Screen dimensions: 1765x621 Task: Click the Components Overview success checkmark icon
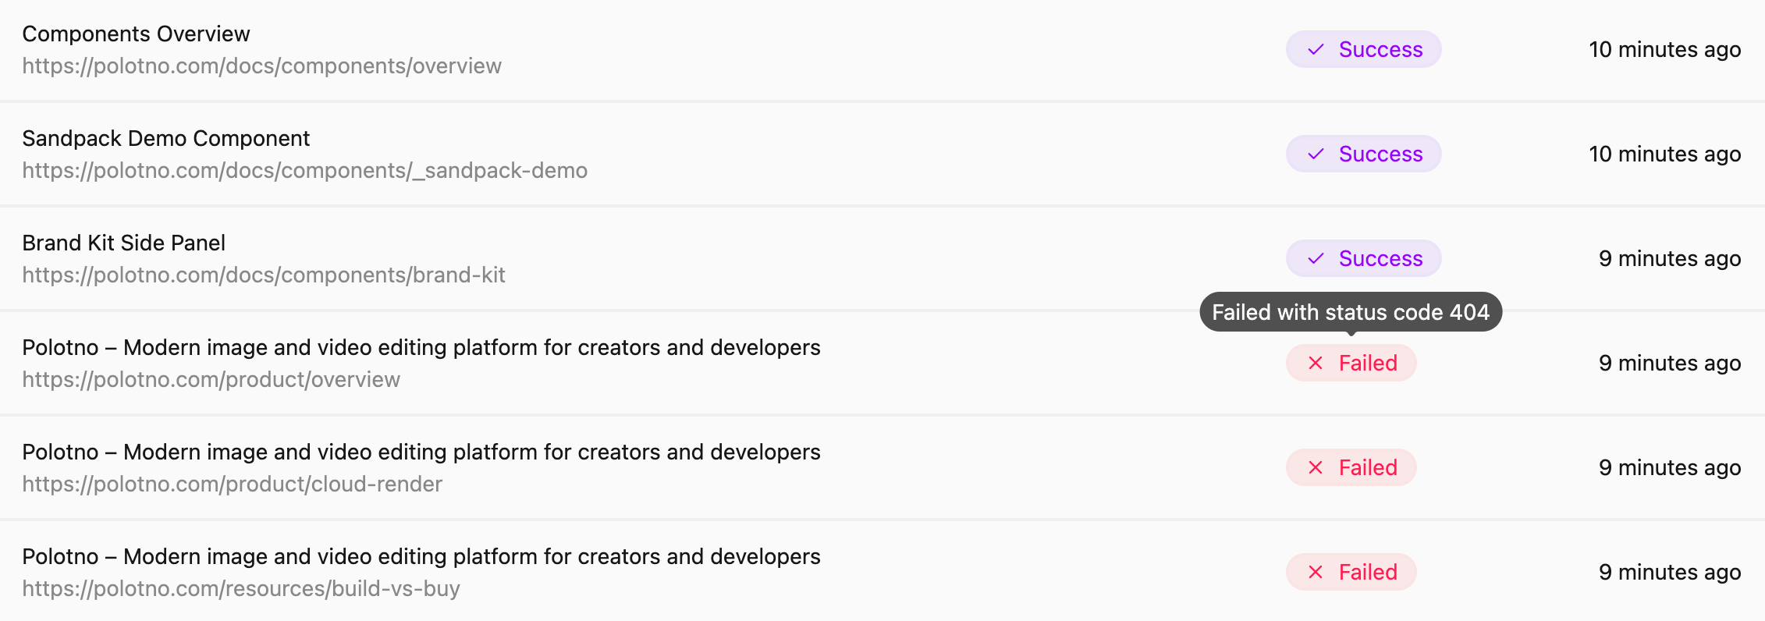click(1316, 50)
